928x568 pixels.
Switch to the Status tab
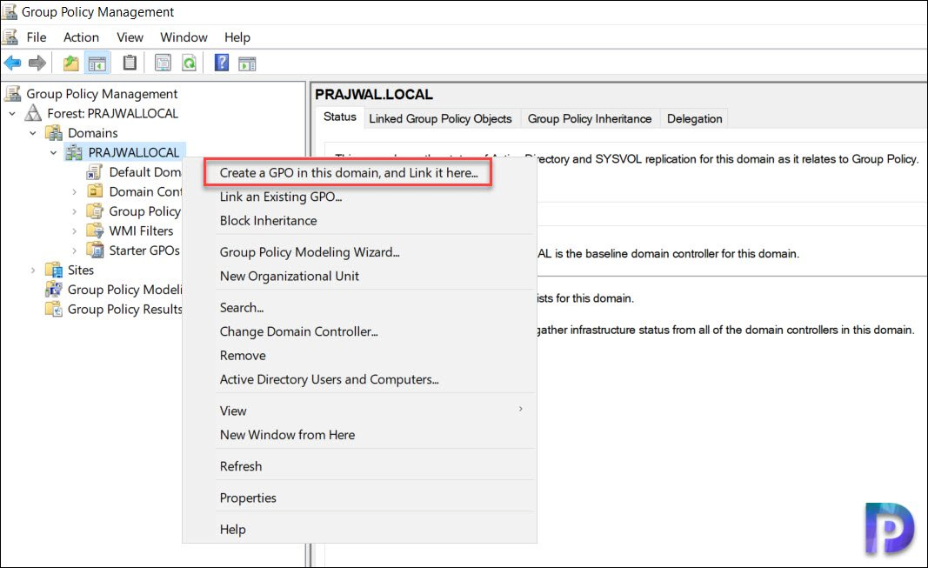tap(340, 117)
